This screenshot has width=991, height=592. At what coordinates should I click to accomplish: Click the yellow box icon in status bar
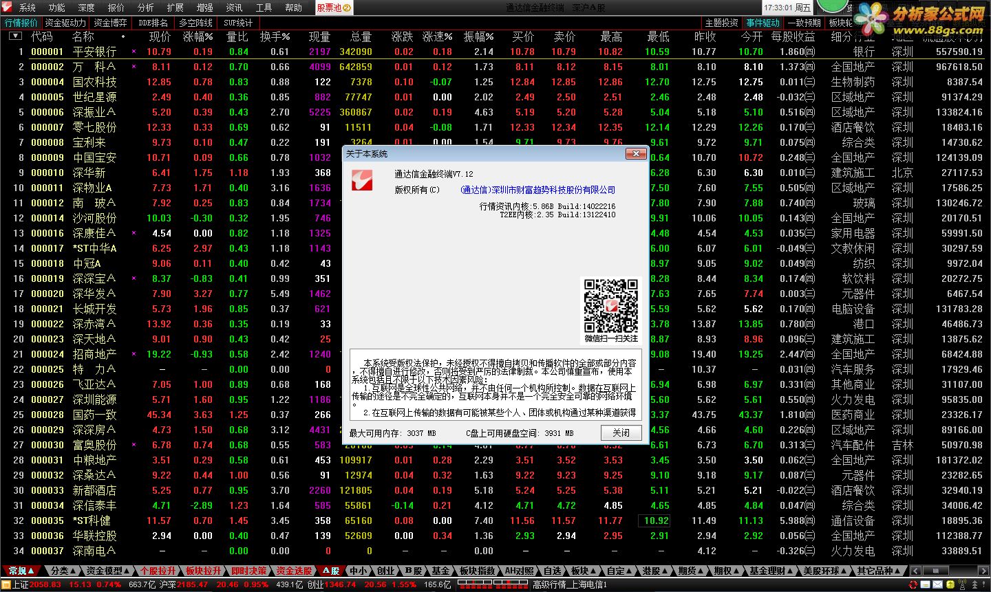click(x=950, y=584)
